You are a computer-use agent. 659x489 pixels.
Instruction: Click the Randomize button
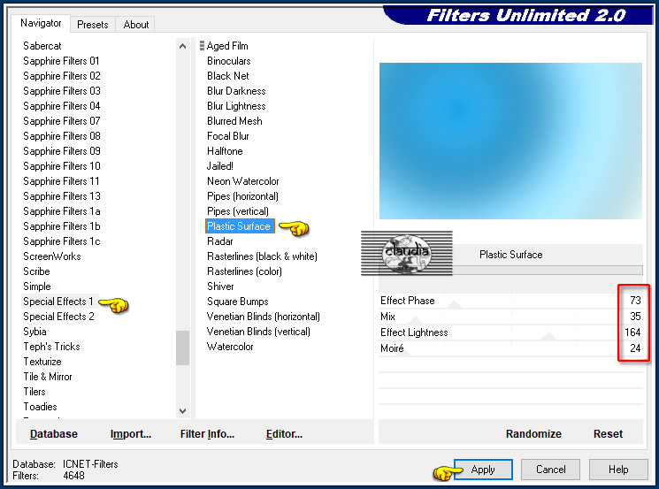(x=533, y=433)
